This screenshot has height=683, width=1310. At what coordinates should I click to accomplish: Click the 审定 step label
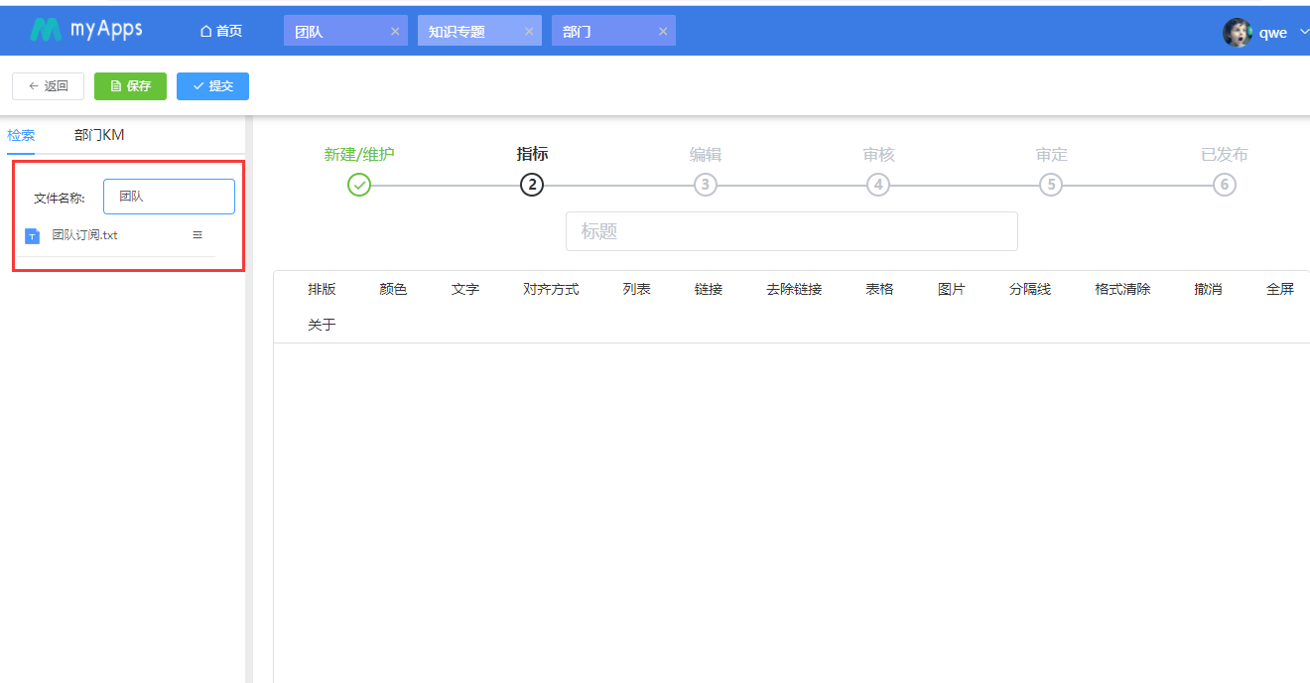(x=1051, y=154)
